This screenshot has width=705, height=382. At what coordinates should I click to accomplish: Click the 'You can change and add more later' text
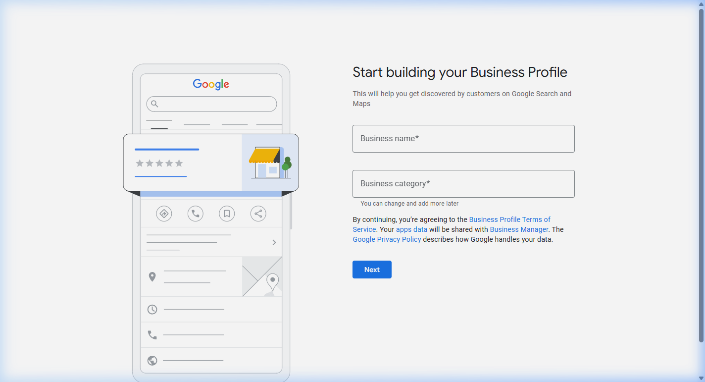tap(409, 204)
